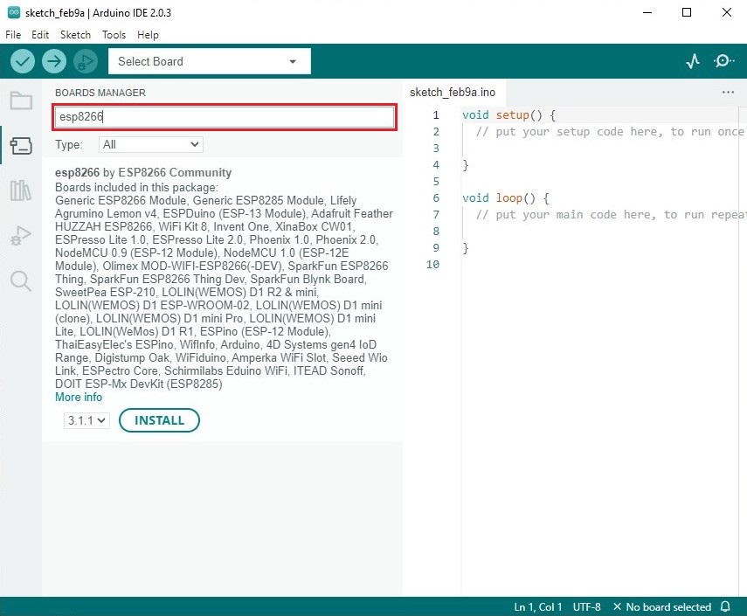Open the Search sidebar magnifier icon

pyautogui.click(x=21, y=280)
